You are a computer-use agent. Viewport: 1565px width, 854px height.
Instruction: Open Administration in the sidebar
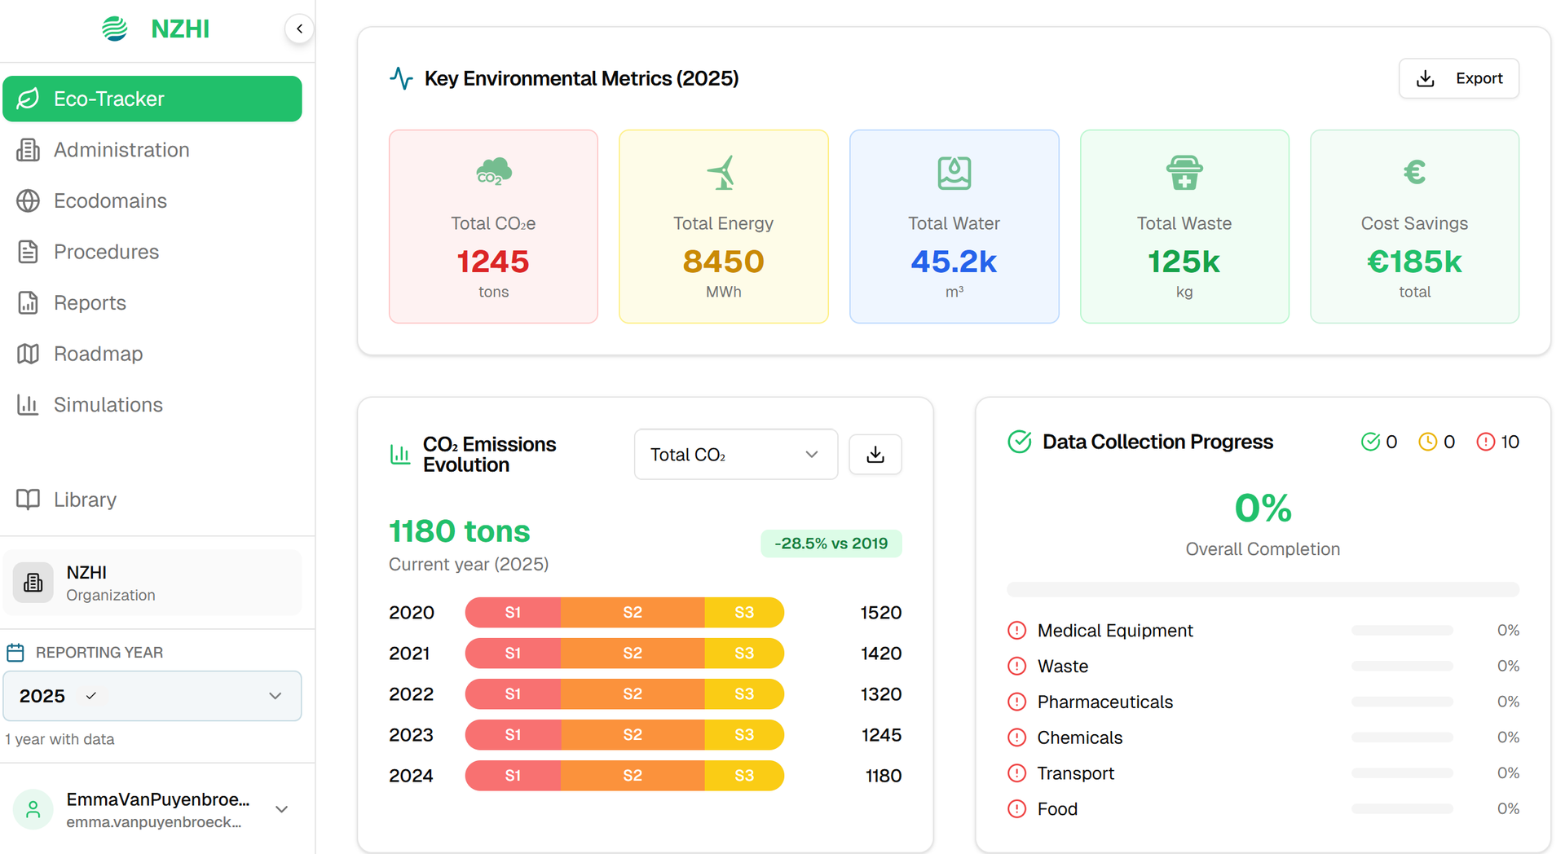pyautogui.click(x=121, y=150)
